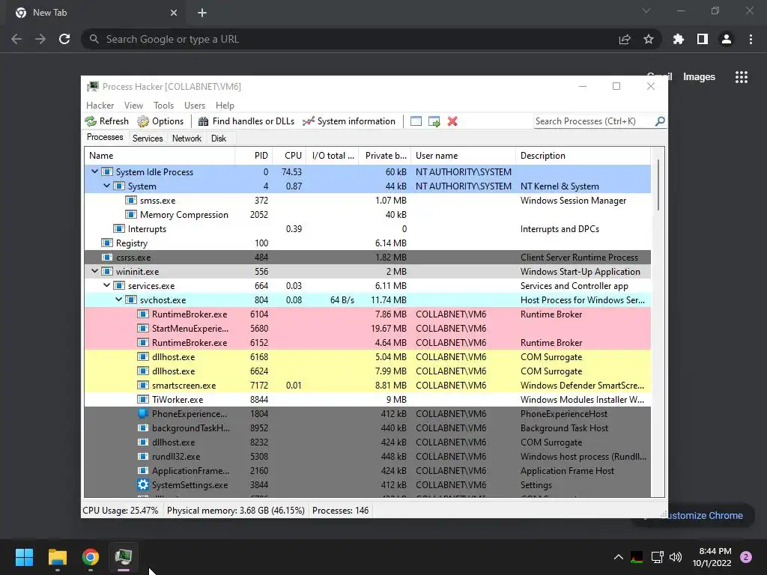Switch to the Services tab
Viewport: 767px width, 575px height.
pyautogui.click(x=148, y=139)
